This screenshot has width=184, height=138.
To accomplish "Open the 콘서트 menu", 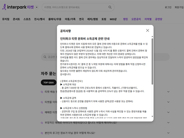I will click(16, 19).
